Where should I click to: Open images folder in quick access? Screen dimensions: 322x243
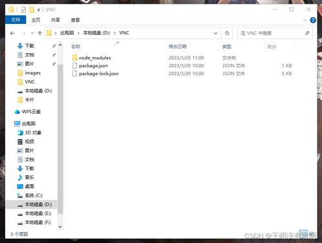tap(33, 73)
